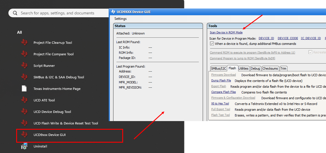The width and height of the screenshot is (326, 153).
Task: Launch the X0 to Hex Tool link
Action: click(x=220, y=103)
